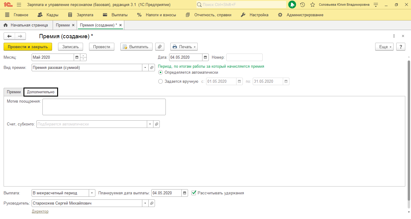This screenshot has width=411, height=219.
Task: Click Провести button
Action: 102,47
